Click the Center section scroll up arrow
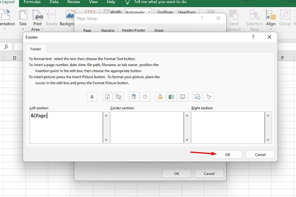Viewport: 296px width, 197px height. [x=187, y=115]
